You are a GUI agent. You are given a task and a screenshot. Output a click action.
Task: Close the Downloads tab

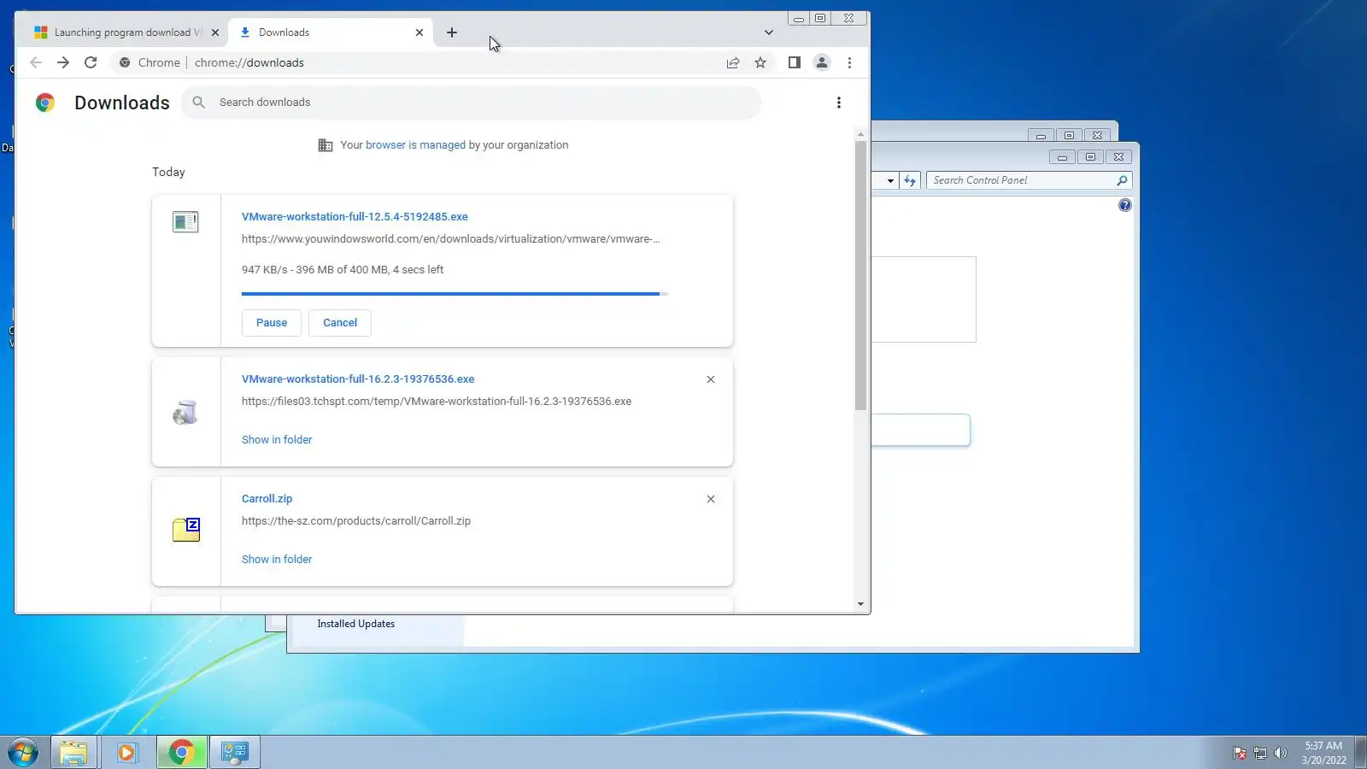tap(419, 32)
